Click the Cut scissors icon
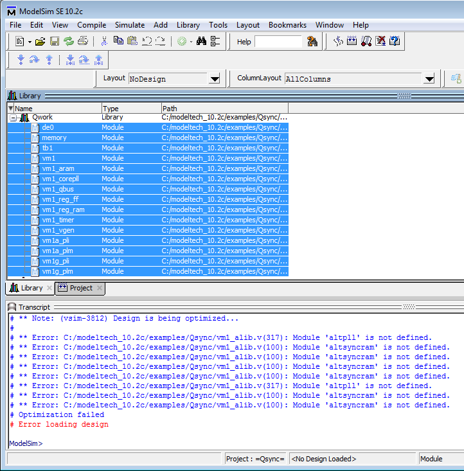 coord(104,42)
